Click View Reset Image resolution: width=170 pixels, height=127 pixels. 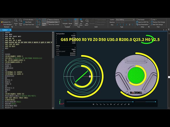coord(27,22)
